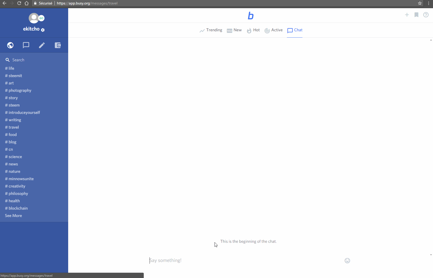The image size is (433, 278).
Task: Click the browser back arrow
Action: pyautogui.click(x=4, y=3)
